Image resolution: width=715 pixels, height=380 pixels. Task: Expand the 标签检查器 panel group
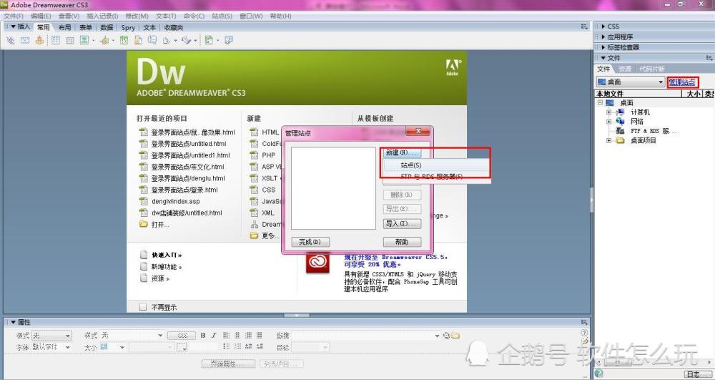[x=603, y=47]
